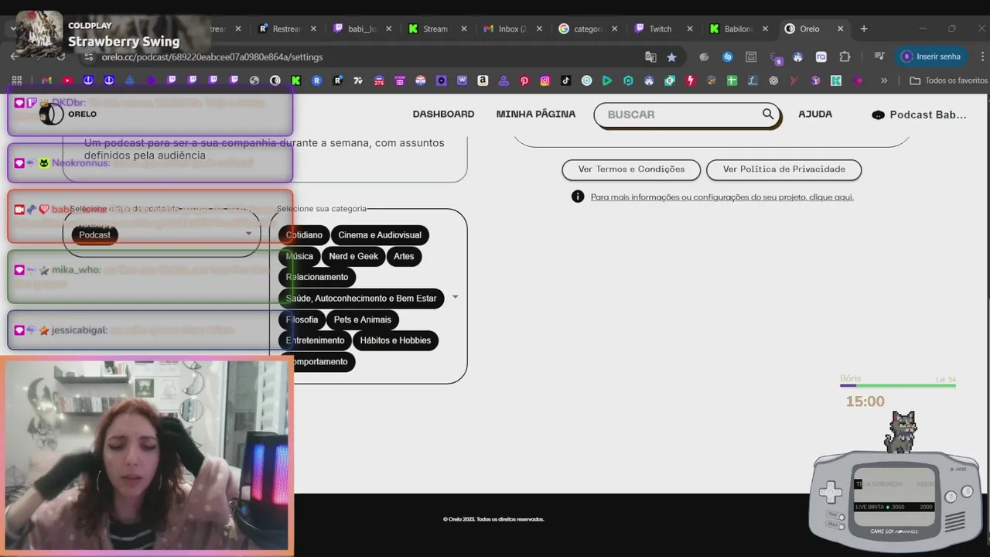Toggle the Filosofia category chip
The height and width of the screenshot is (557, 990).
[x=302, y=320]
